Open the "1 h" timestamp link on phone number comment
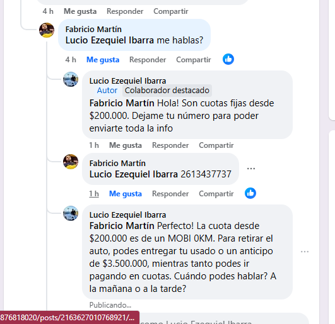The image size is (335, 324). coord(94,194)
